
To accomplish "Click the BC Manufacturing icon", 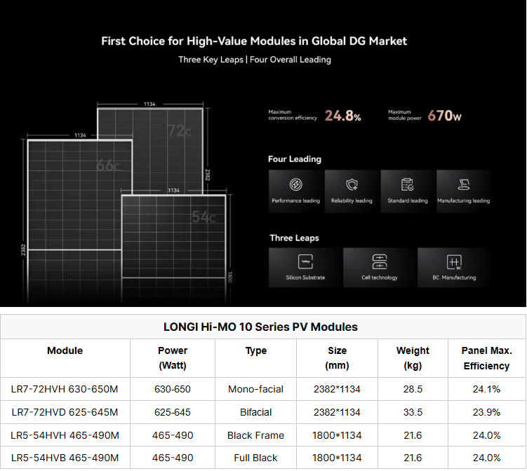I will click(454, 262).
